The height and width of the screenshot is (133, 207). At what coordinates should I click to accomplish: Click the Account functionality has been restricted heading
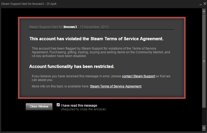(72, 66)
